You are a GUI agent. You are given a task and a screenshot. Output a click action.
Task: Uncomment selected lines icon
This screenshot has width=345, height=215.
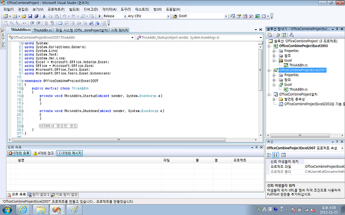(52, 23)
